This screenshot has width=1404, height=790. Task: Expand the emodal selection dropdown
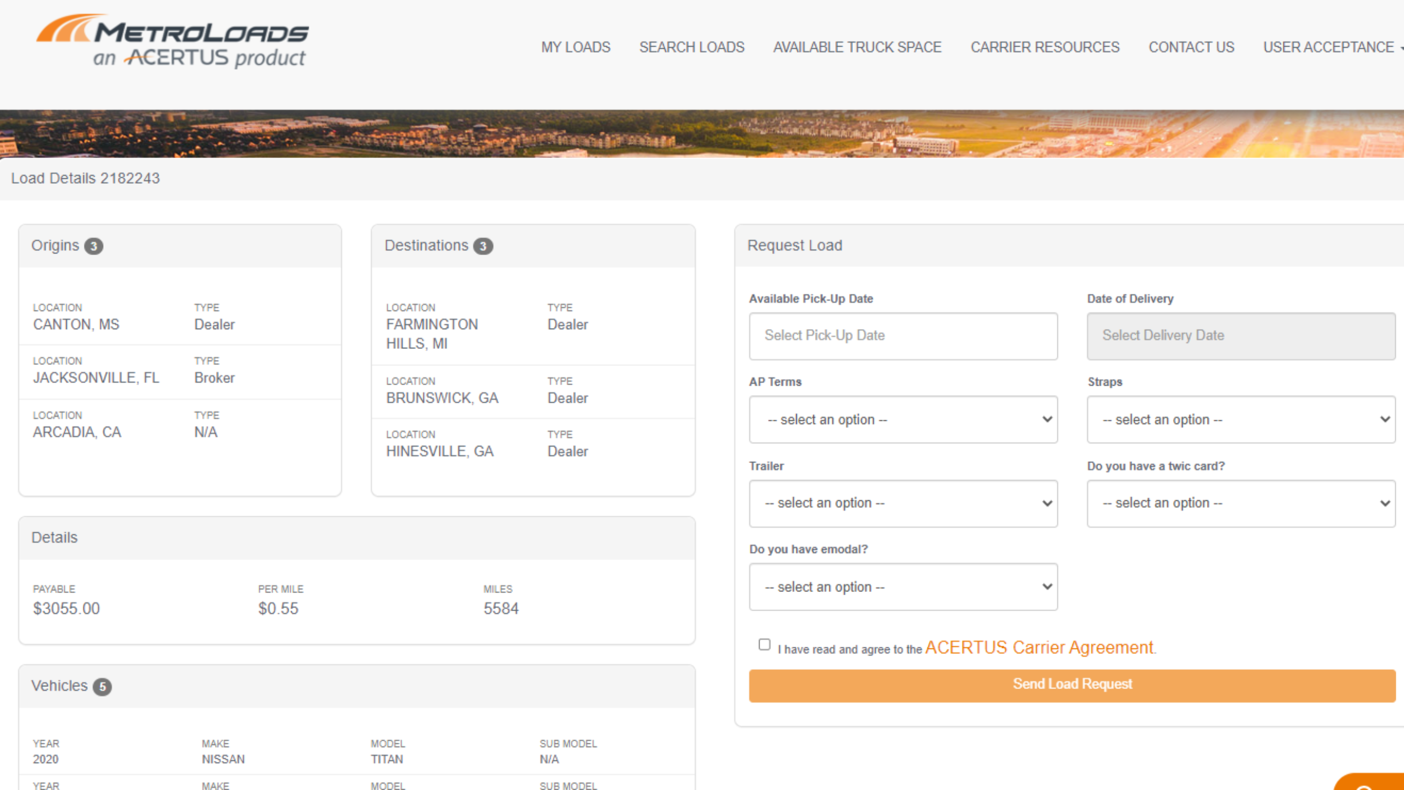pos(903,586)
